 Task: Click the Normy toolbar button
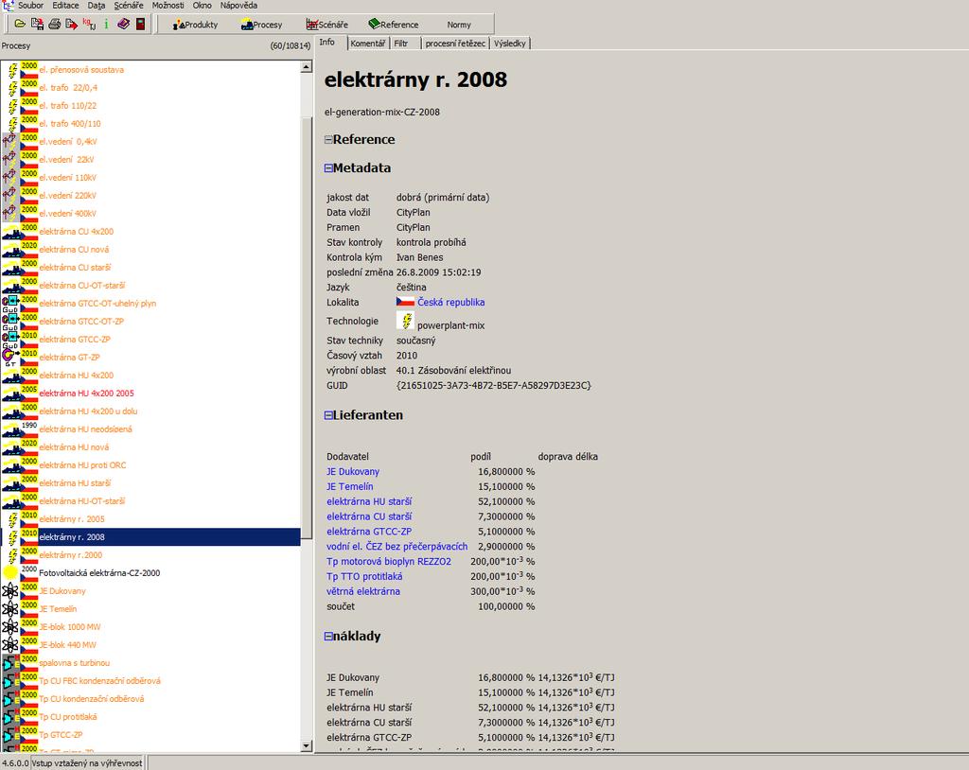[459, 25]
